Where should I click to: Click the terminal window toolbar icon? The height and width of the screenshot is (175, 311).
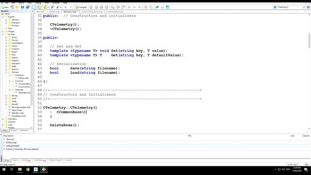coord(167,7)
